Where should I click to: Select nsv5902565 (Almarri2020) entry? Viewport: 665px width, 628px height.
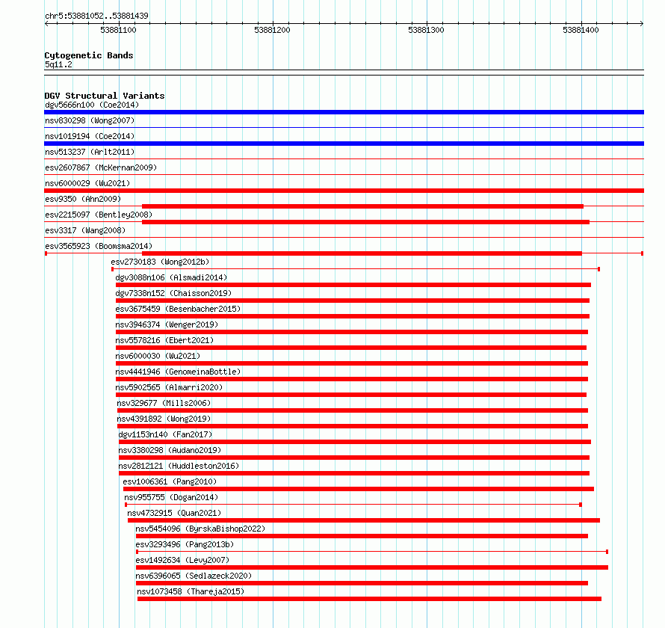point(169,387)
